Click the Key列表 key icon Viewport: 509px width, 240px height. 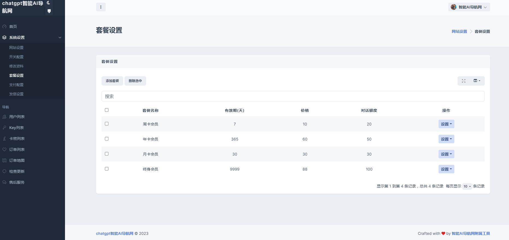[x=4, y=128]
